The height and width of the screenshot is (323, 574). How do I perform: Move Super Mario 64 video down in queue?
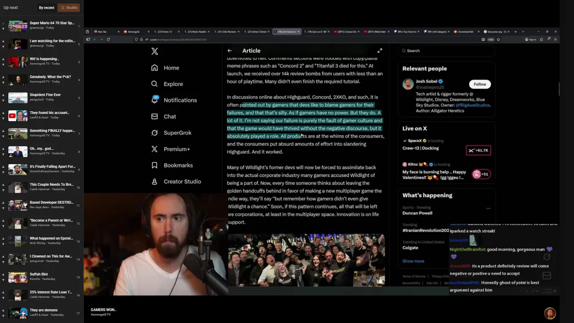pyautogui.click(x=3, y=29)
